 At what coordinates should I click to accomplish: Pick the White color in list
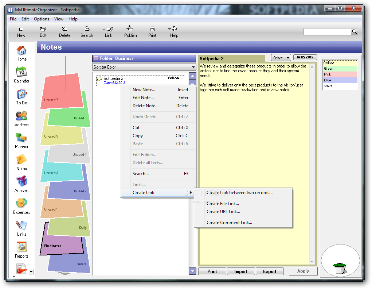340,86
